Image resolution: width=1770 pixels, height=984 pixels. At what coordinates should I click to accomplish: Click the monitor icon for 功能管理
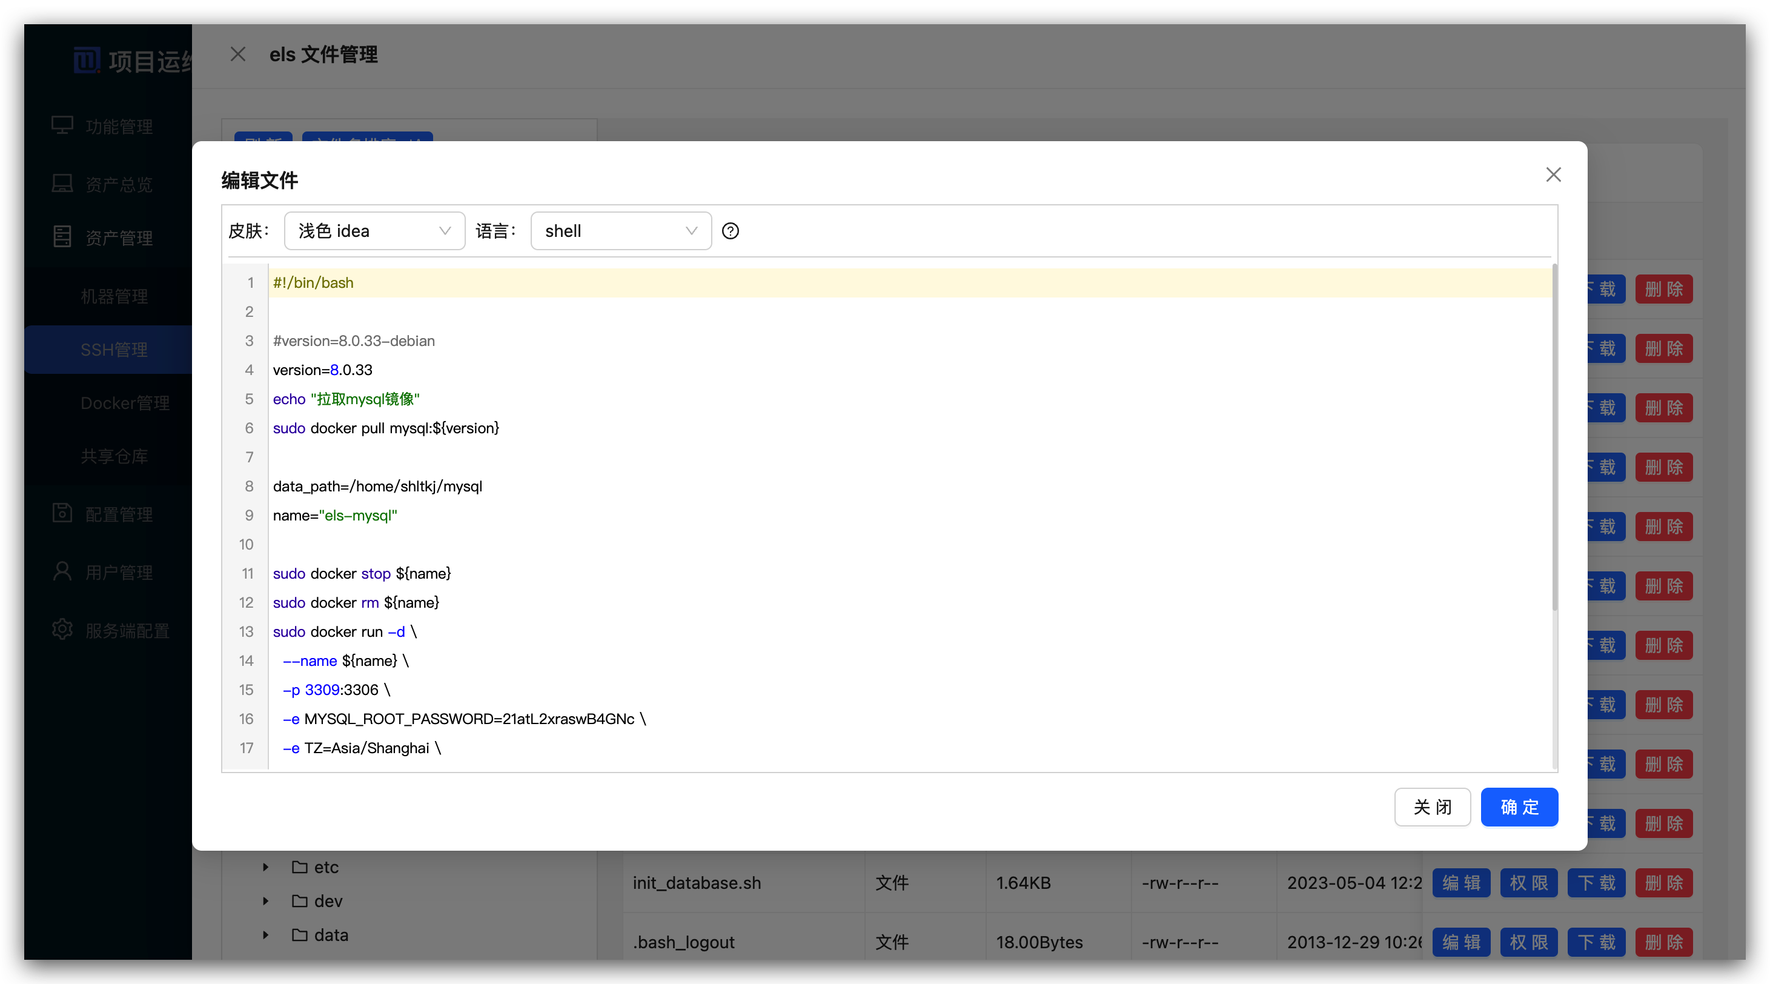62,126
